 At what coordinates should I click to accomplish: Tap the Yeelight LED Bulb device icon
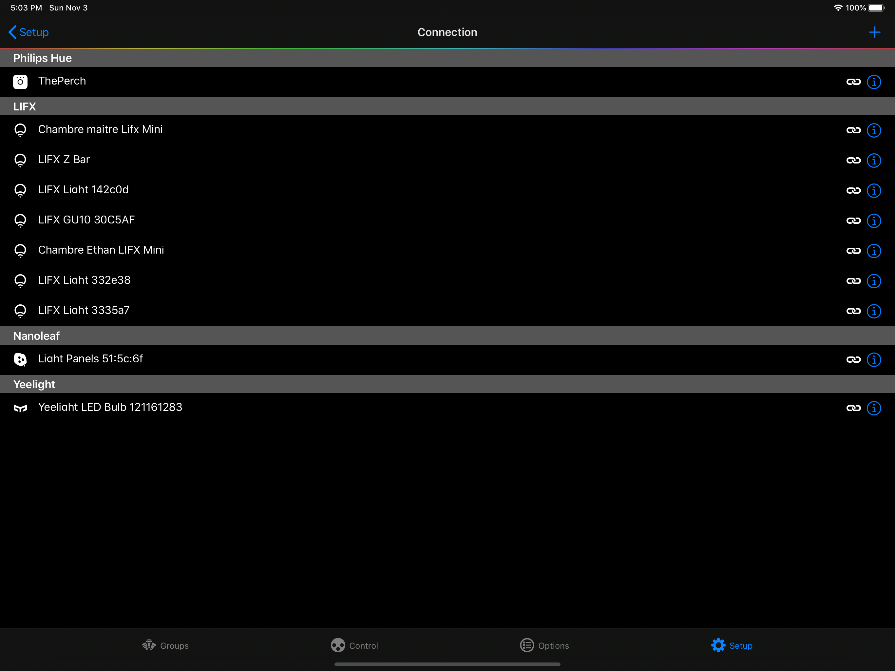(x=20, y=408)
